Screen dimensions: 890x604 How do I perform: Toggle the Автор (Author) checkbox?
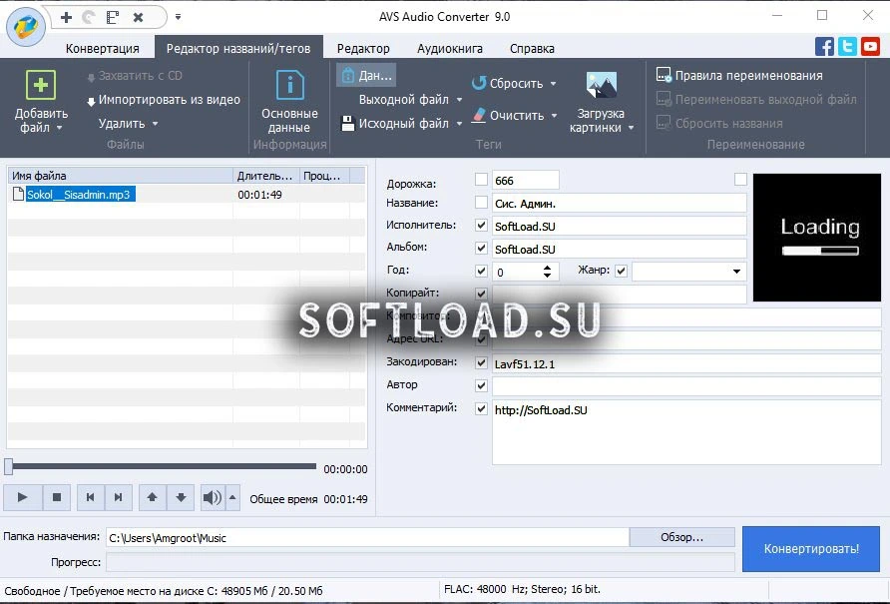pyautogui.click(x=481, y=385)
